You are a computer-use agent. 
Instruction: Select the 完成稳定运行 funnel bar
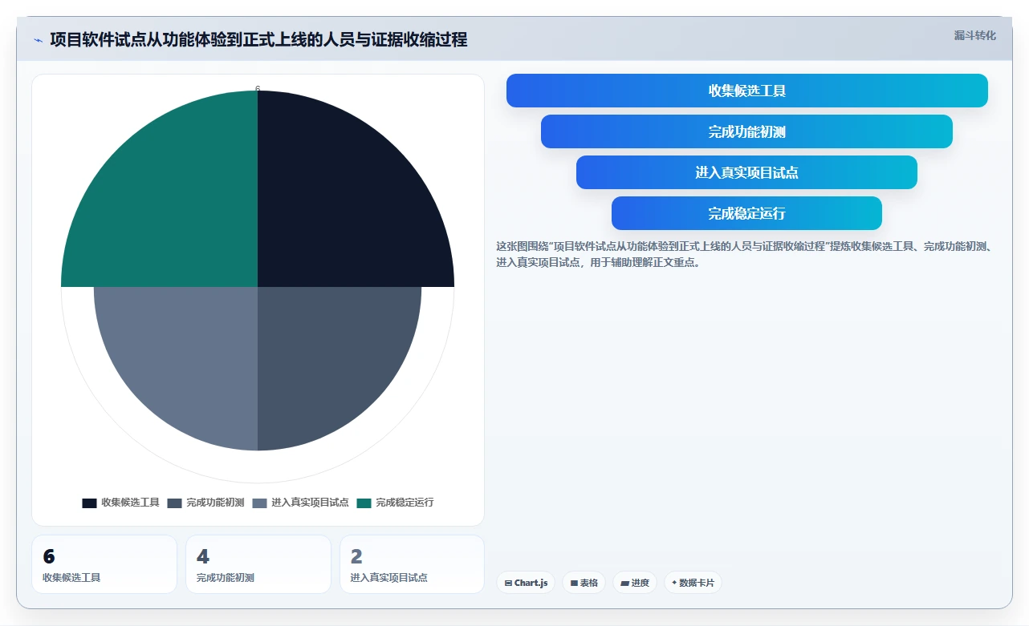(x=746, y=213)
